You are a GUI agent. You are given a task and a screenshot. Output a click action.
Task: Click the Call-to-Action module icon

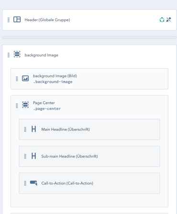click(x=34, y=183)
